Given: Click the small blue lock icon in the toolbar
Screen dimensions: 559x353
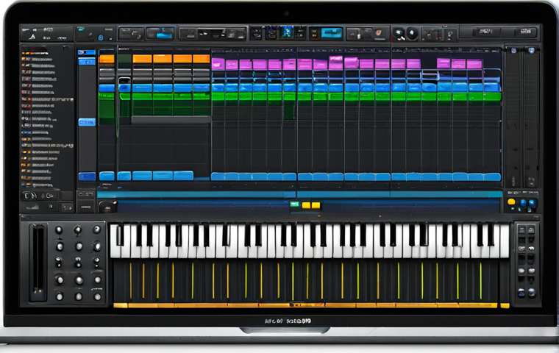Looking at the screenshot, I should tap(101, 37).
